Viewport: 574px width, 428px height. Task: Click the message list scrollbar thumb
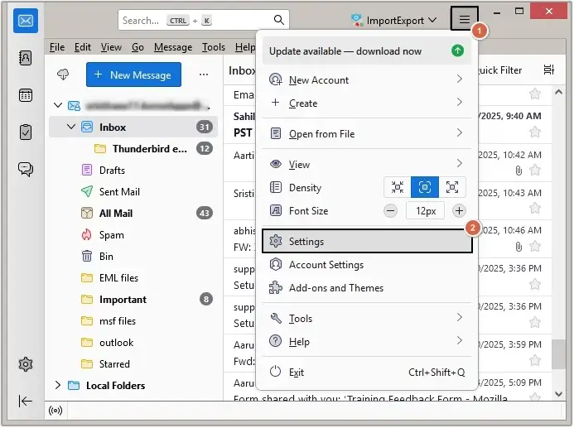(558, 354)
